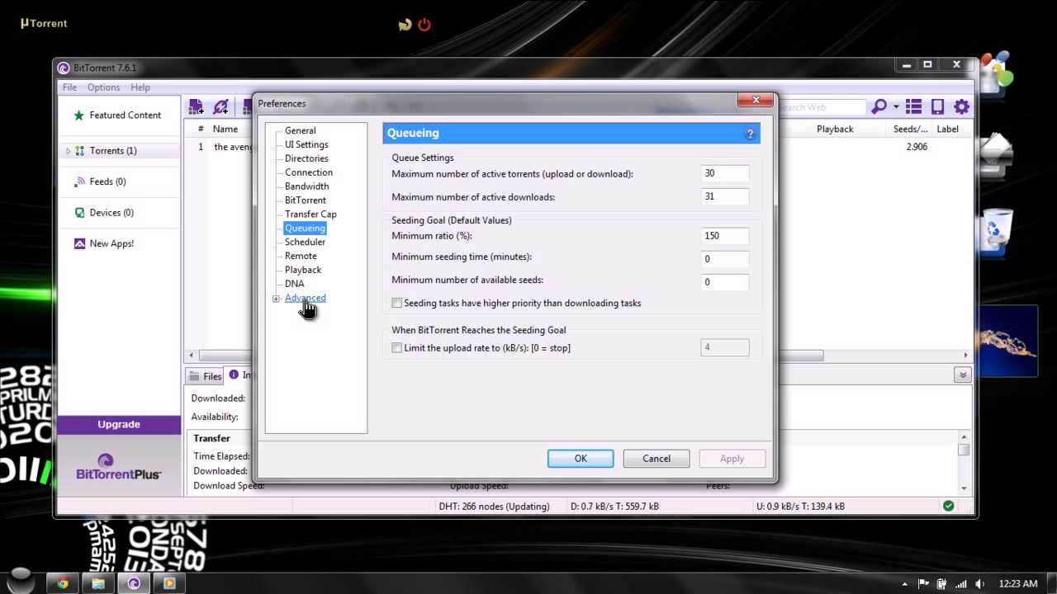Select Advanced in Preferences tree

point(305,298)
